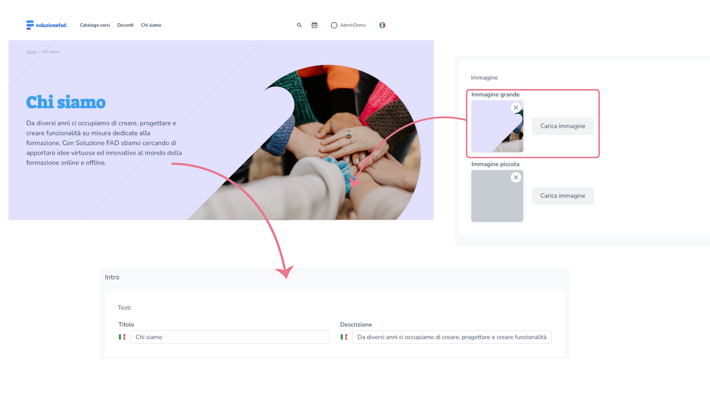Click the Home breadcrumb link

[31, 52]
